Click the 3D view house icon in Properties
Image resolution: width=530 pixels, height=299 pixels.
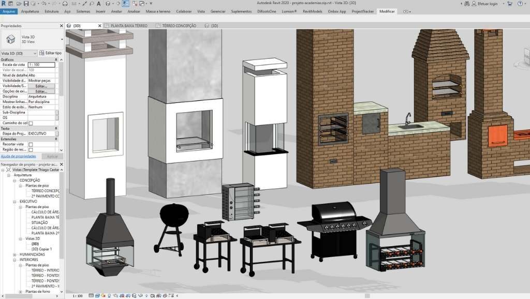[10, 39]
